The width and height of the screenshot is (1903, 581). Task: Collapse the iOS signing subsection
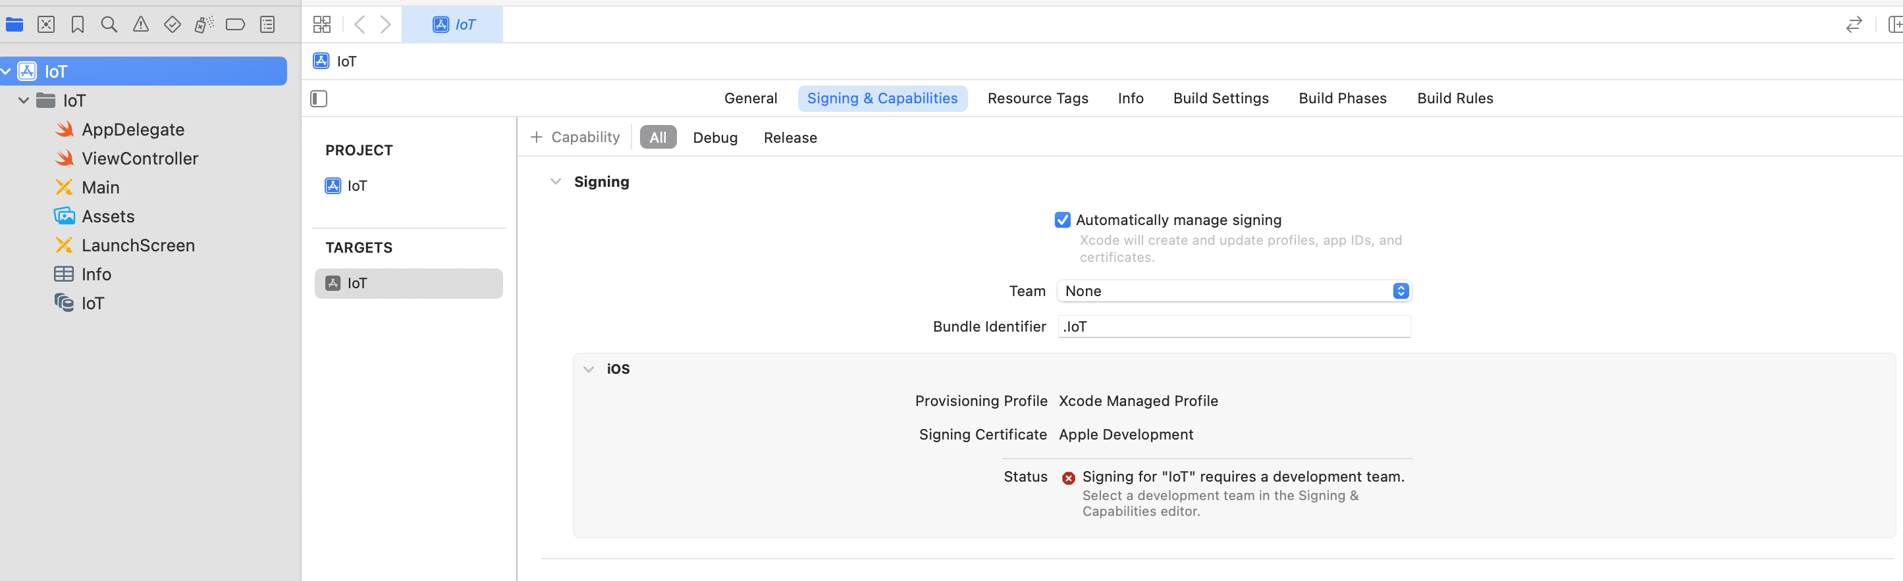click(589, 369)
